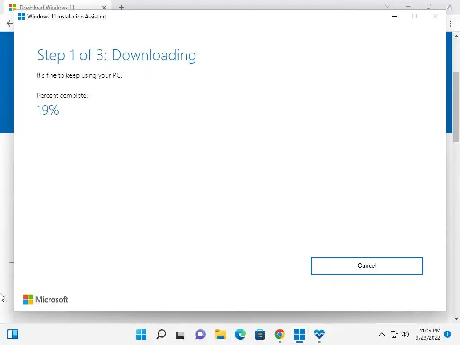This screenshot has height=345, width=460.
Task: Select the Installation Assistant taskbar icon
Action: [x=299, y=334]
